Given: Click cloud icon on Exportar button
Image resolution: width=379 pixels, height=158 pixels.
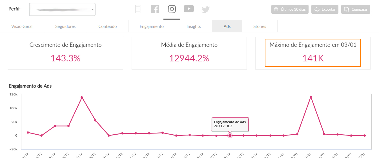Looking at the screenshot, I should coord(317,9).
